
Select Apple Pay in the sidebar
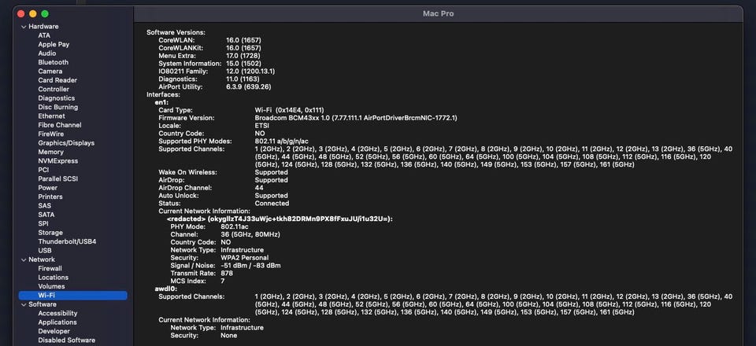coord(54,44)
